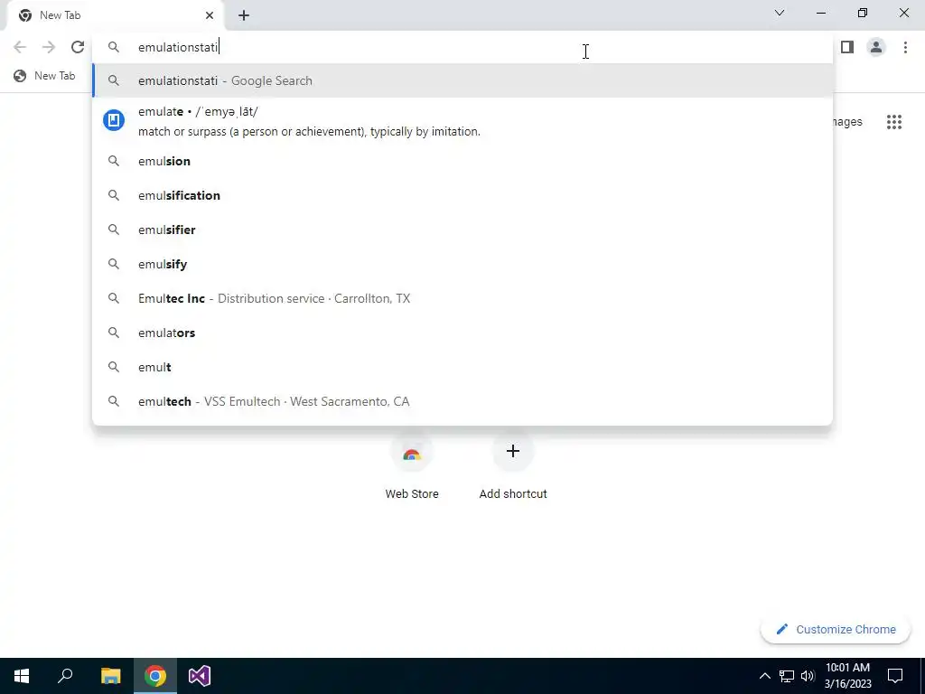925x694 pixels.
Task: Open the notification center icon
Action: point(895,676)
